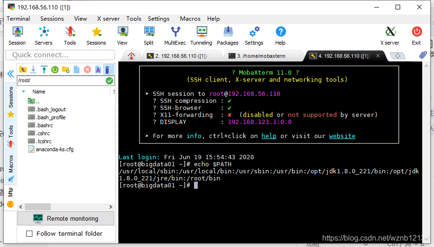Create new file icon in SFTP toolbar
Image resolution: width=434 pixels, height=247 pixels.
77,69
